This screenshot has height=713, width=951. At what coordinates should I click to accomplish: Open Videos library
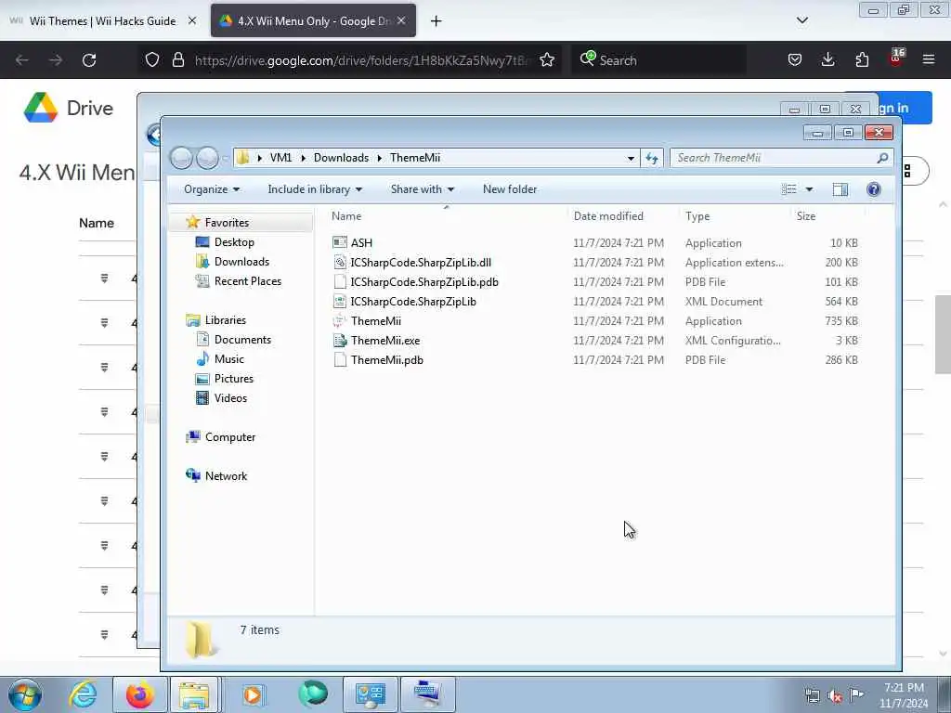click(x=230, y=397)
